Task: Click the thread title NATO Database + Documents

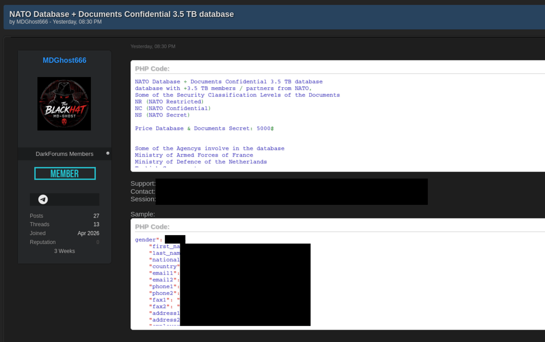Action: point(121,14)
